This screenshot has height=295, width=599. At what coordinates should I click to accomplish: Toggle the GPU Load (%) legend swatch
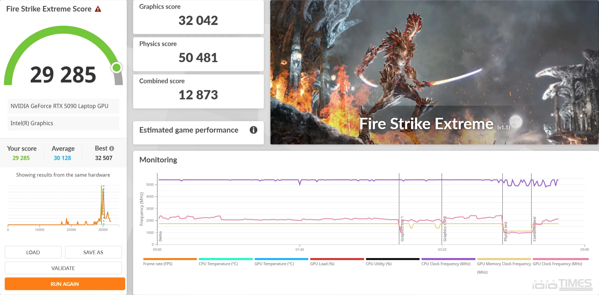337,259
